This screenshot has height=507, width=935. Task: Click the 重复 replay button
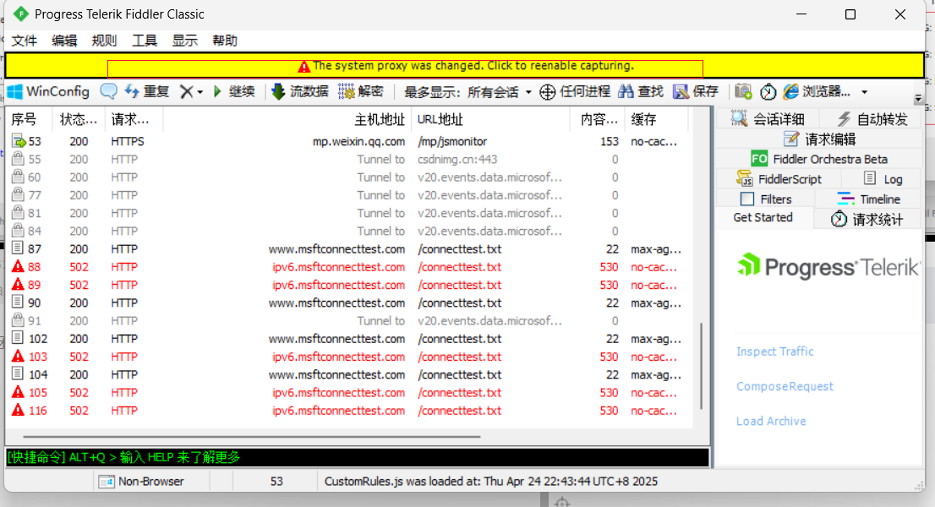[147, 92]
